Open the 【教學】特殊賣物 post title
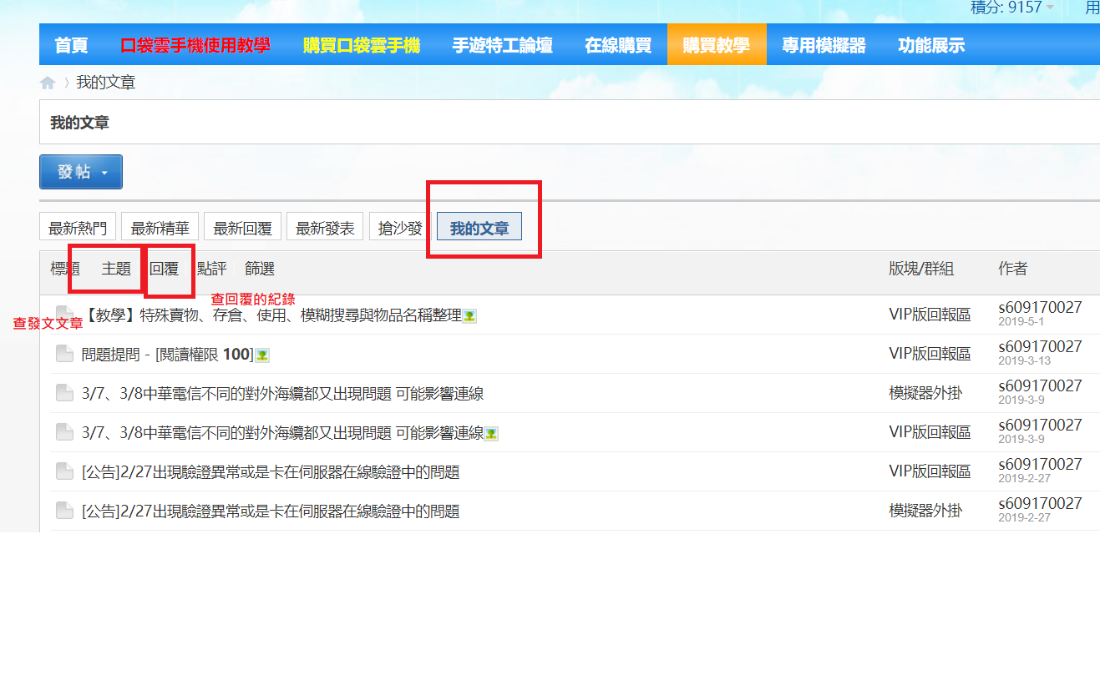The height and width of the screenshot is (680, 1100). 271,315
